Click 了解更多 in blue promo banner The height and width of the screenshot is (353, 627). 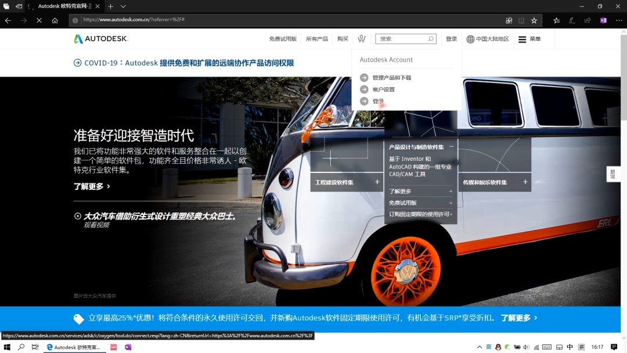[x=518, y=318]
